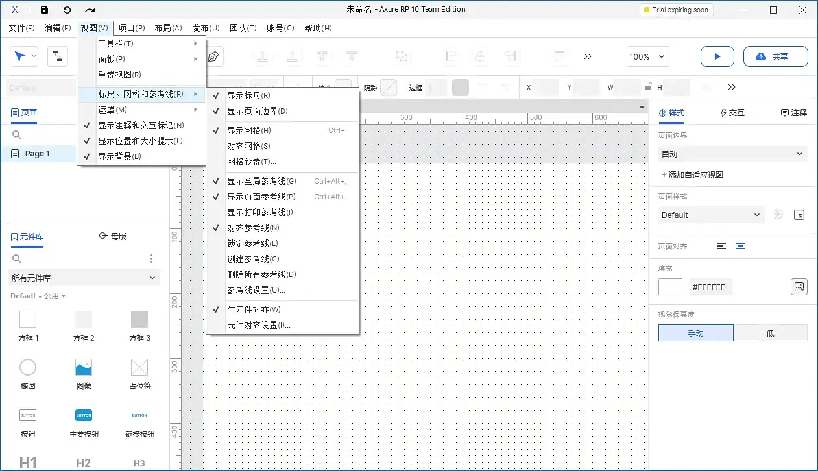Click the blue preview play icon
Viewport: 818px width, 471px height.
click(x=717, y=56)
